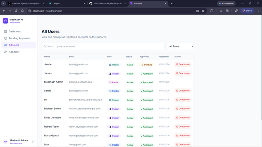Click the name Michael Brown
The image size is (262, 147).
52,109
